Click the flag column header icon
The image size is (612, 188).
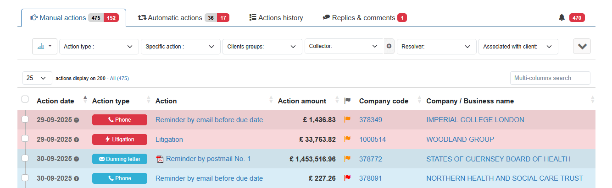[x=347, y=101]
